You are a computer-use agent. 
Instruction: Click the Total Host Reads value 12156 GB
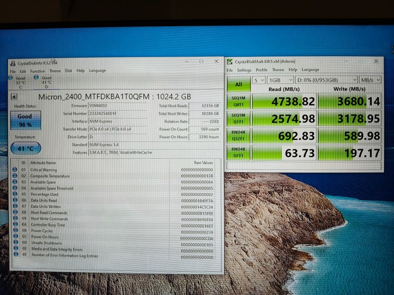tap(204, 106)
